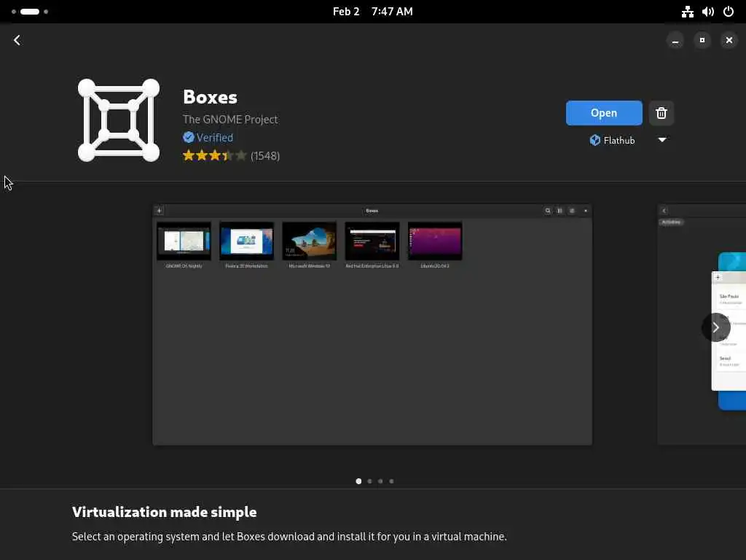Expand the Flathub source dropdown arrow
Image resolution: width=746 pixels, height=560 pixels.
[x=661, y=140]
